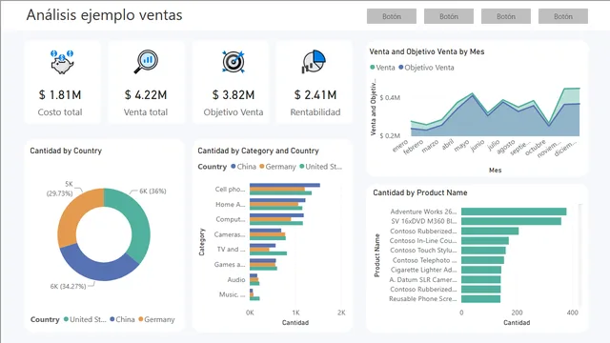
Task: Click the octubre label on the month axis
Action: (x=536, y=148)
